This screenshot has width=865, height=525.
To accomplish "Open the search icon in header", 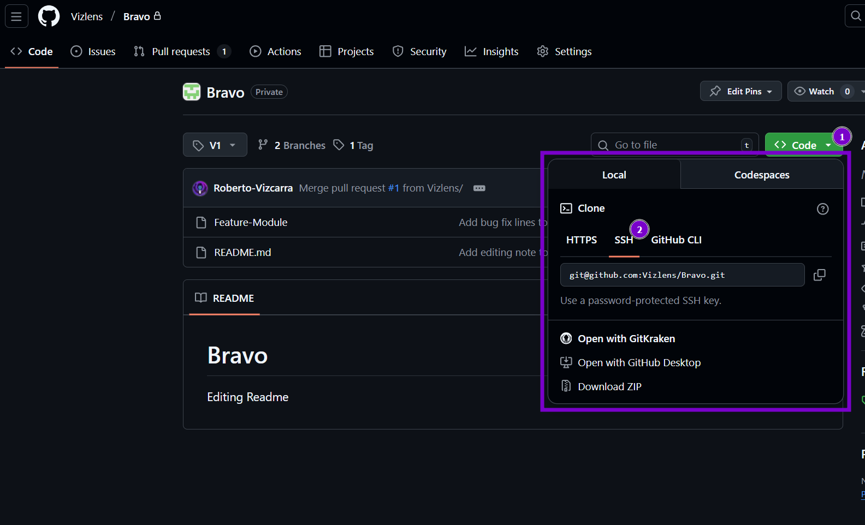I will pyautogui.click(x=855, y=16).
